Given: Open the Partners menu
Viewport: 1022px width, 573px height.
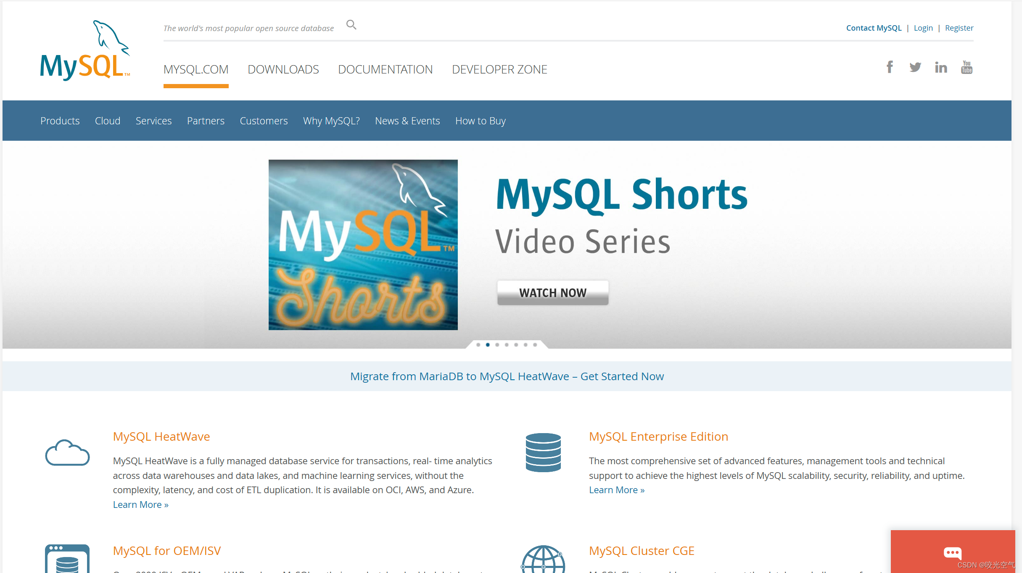Looking at the screenshot, I should click(206, 121).
